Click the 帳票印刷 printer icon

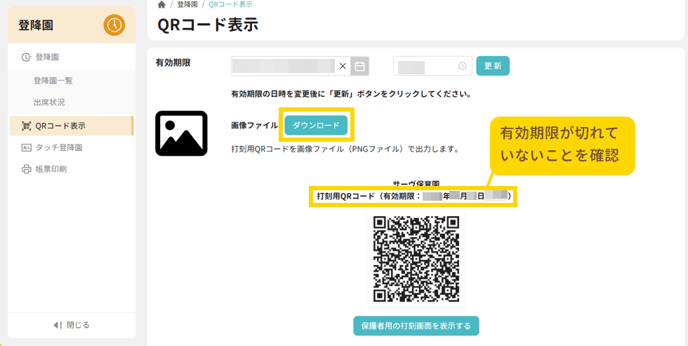27,169
